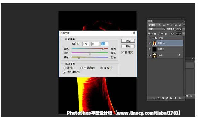Click the OK button in Color Balance dialog
The height and width of the screenshot is (119, 198).
128,41
